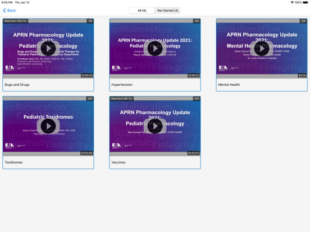Open the Mental Health title label
310x232 pixels.
229,85
